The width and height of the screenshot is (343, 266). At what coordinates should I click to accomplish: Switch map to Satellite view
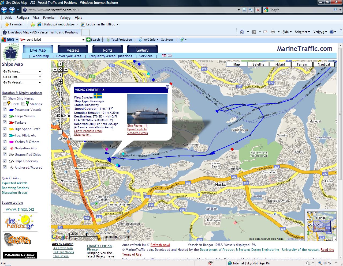click(x=258, y=64)
